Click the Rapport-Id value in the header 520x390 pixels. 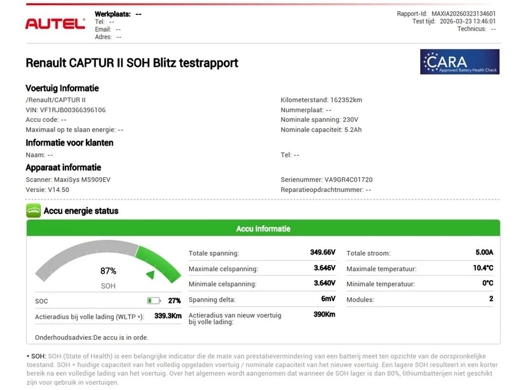click(464, 14)
